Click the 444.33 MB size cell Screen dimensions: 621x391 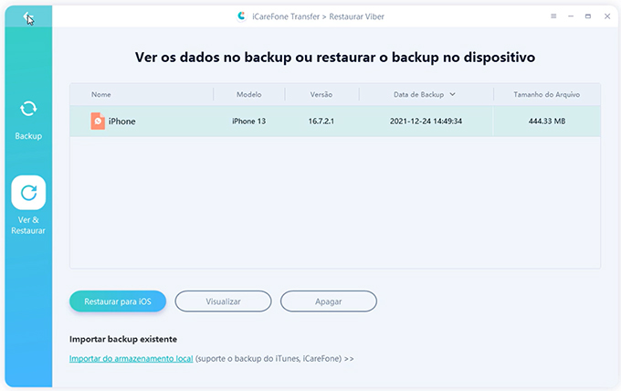547,122
